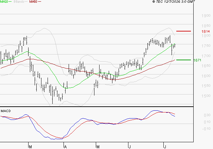
Task: Select the last J month marker
Action: pos(165,147)
